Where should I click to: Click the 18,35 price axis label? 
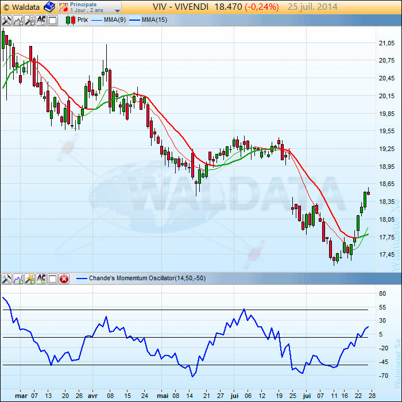386,202
